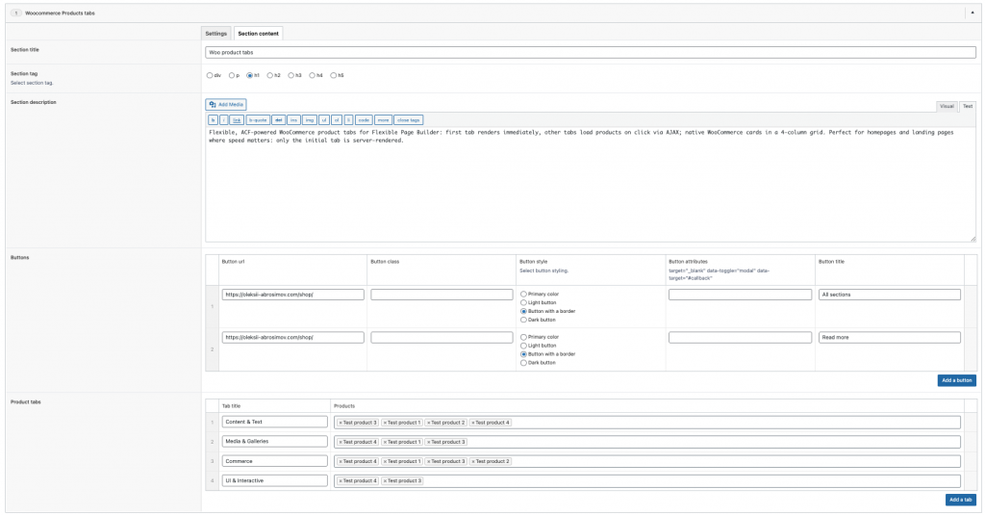
Task: Remove Test product 2 from Commerce row
Action: [x=473, y=461]
